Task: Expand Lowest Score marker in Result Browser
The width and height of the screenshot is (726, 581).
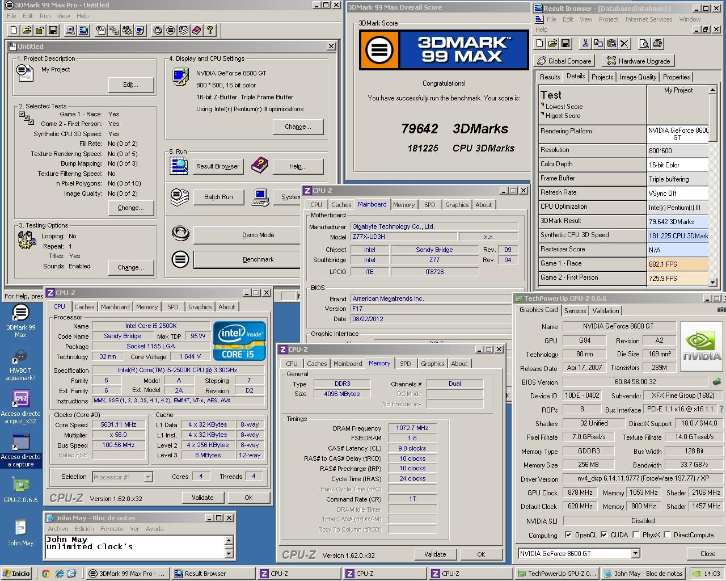Action: [542, 106]
